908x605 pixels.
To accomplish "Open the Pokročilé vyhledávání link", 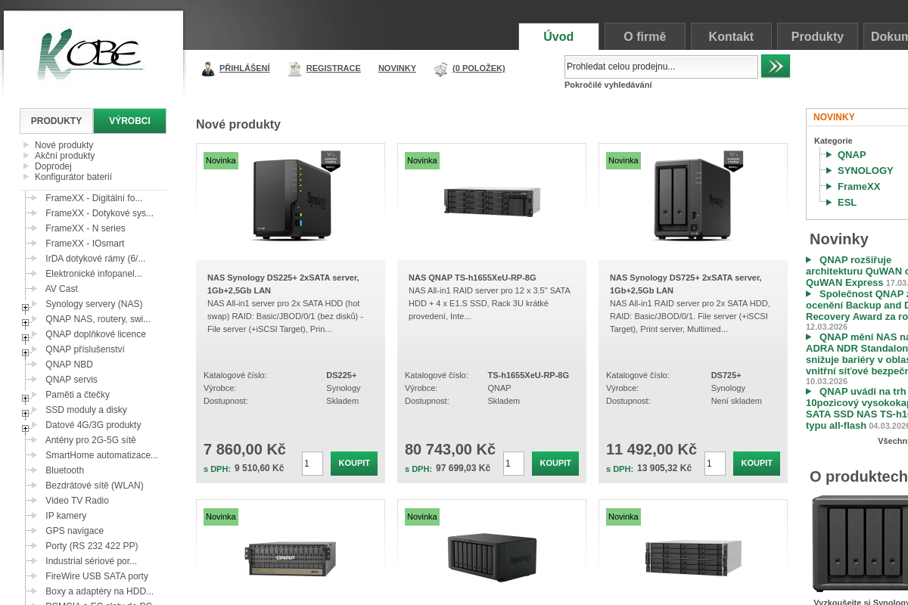I will 608,85.
